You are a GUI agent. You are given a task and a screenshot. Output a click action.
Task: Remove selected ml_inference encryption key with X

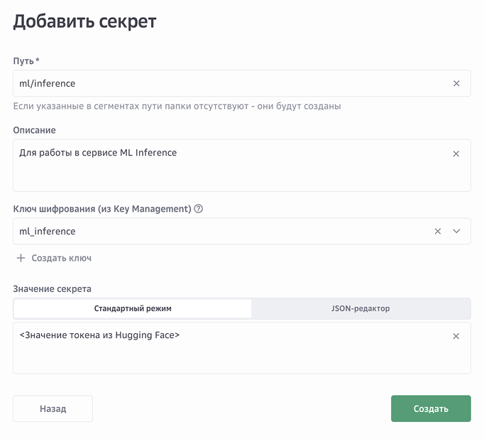pos(438,231)
